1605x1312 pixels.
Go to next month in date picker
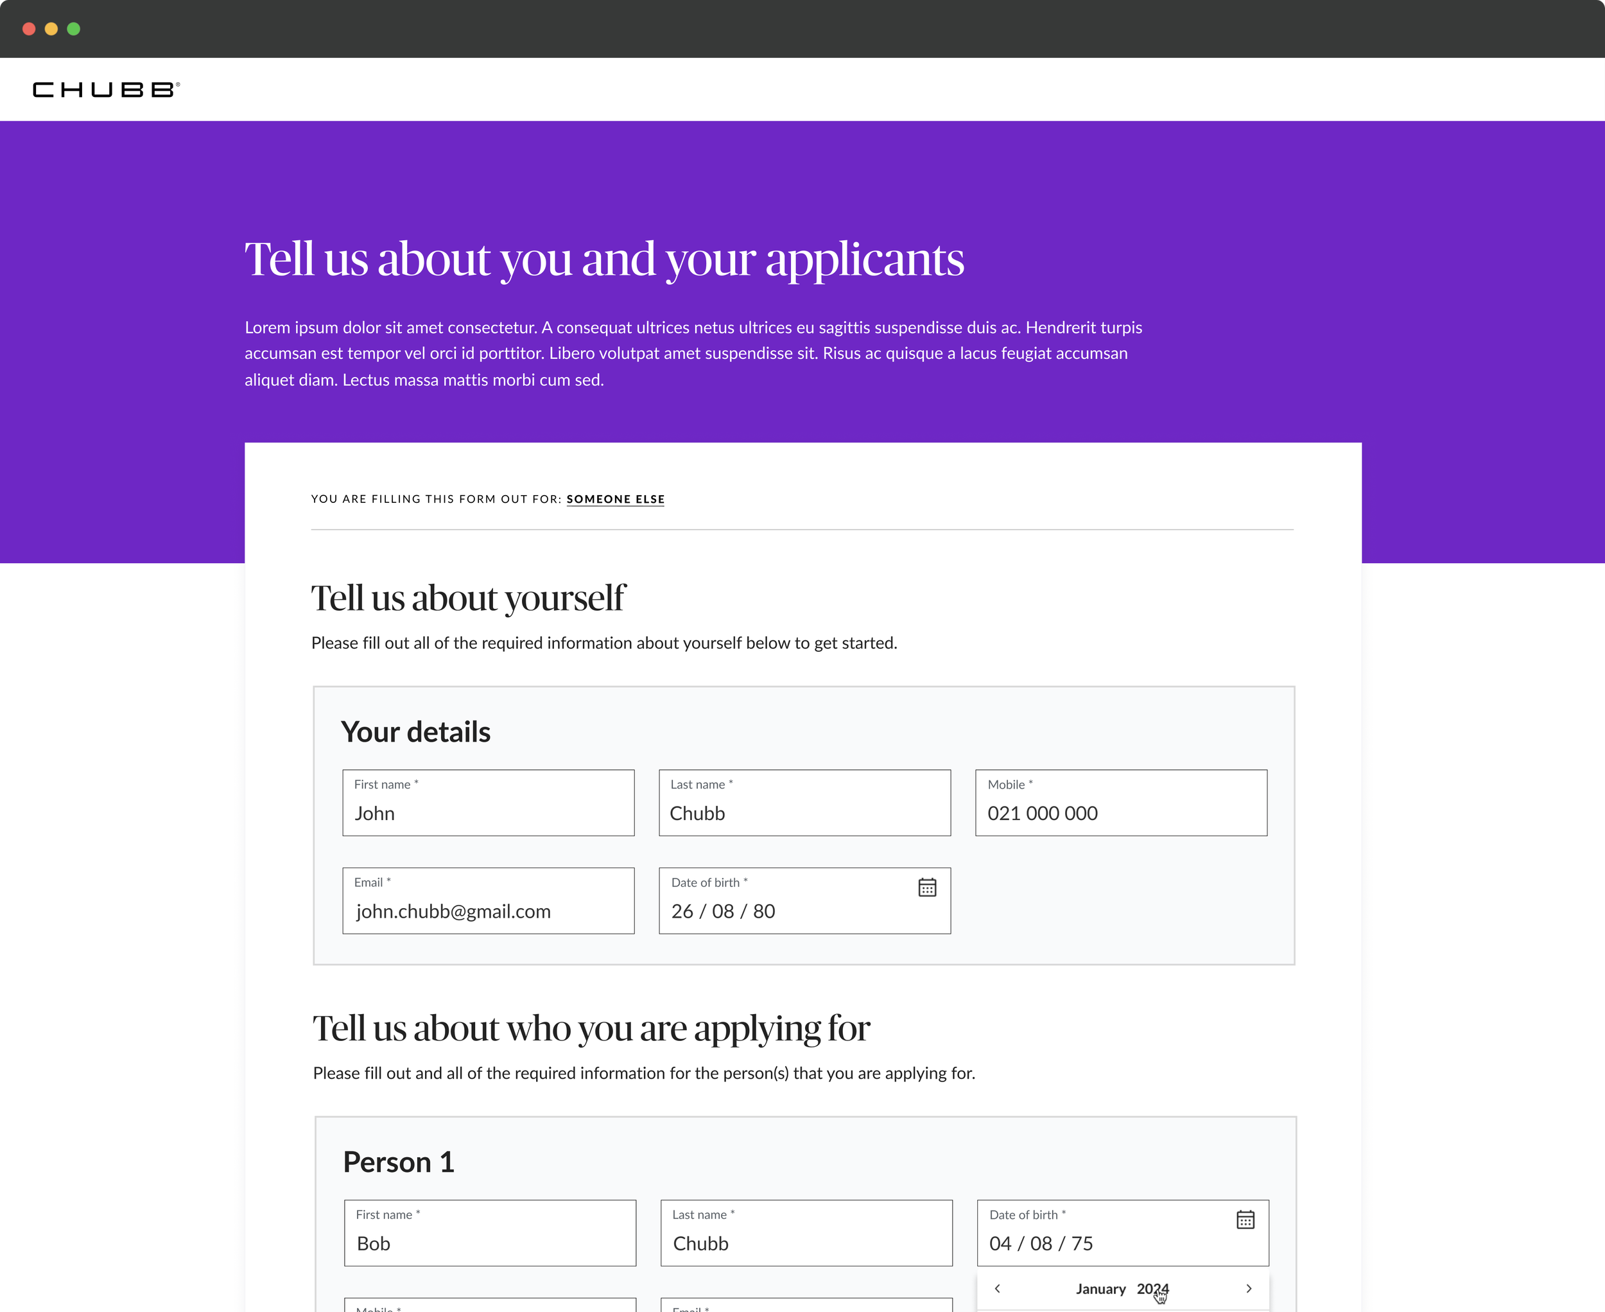click(1248, 1289)
